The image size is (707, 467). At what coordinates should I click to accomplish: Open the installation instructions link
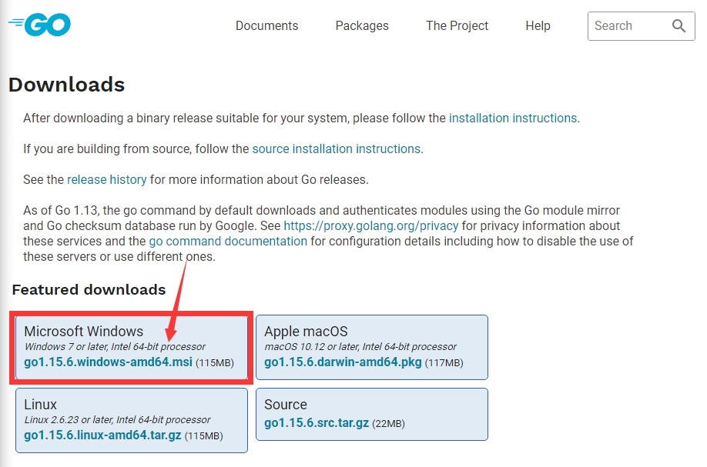click(x=513, y=118)
